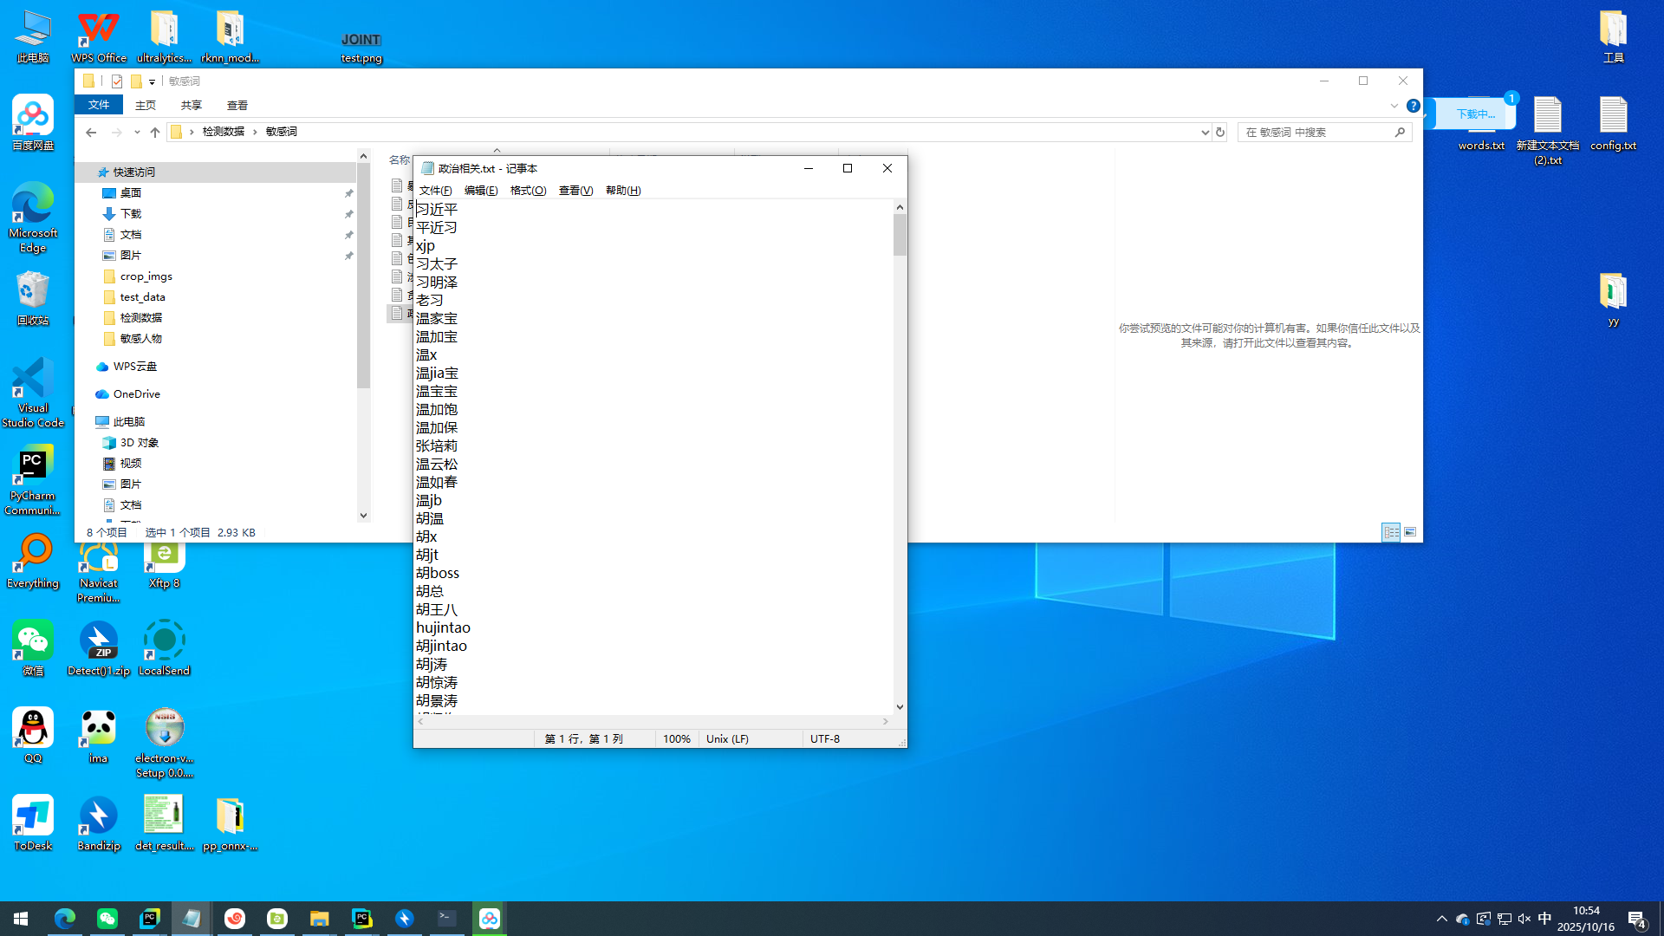The image size is (1664, 936).
Task: Click the Refresh icon beside address bar
Action: 1220,132
